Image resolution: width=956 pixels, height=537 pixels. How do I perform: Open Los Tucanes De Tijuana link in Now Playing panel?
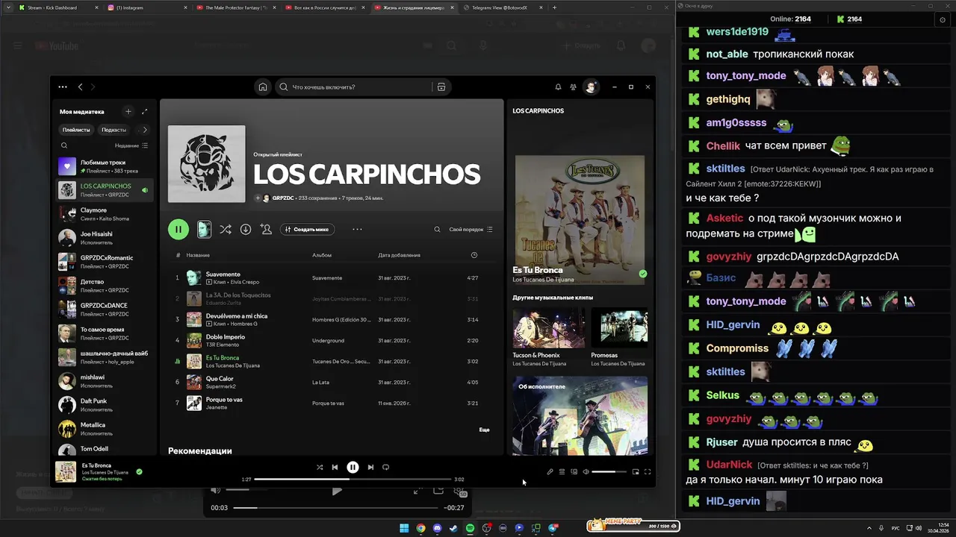[543, 280]
